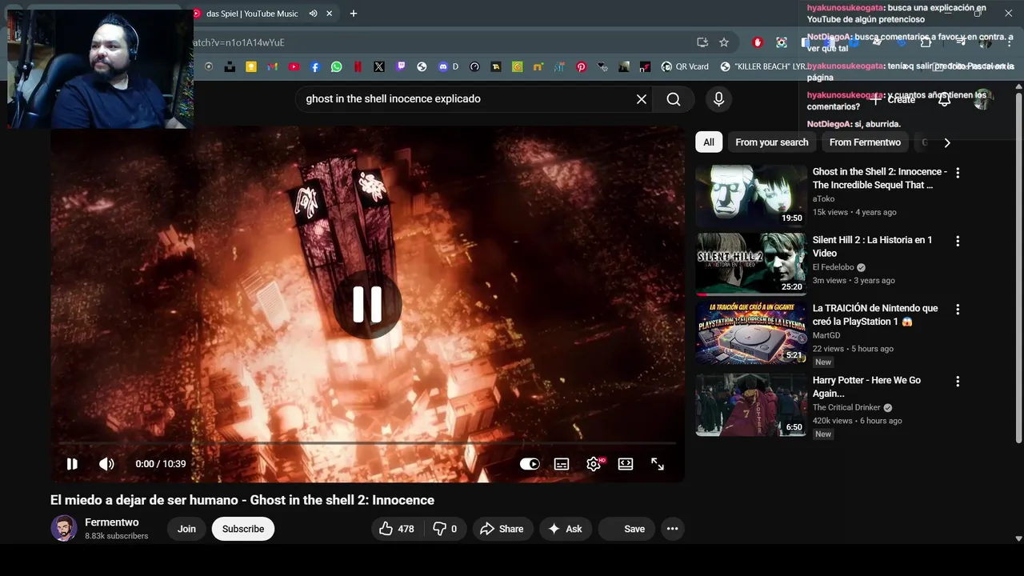The height and width of the screenshot is (576, 1024).
Task: Open the WhatsApp bookmark
Action: click(x=337, y=67)
